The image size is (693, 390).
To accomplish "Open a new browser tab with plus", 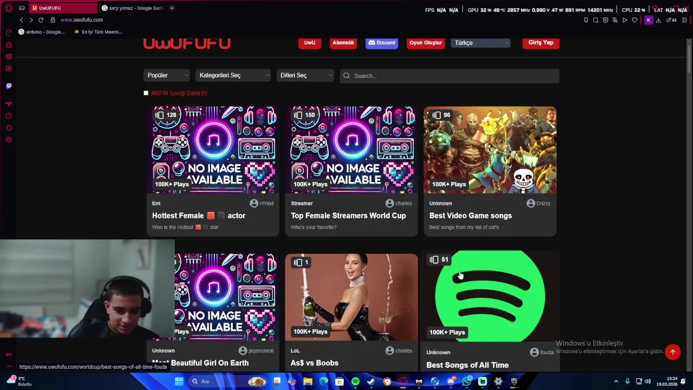I will point(172,8).
